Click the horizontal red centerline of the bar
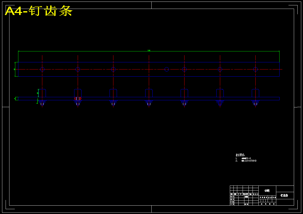The height and width of the screenshot is (214, 303). coord(149,69)
